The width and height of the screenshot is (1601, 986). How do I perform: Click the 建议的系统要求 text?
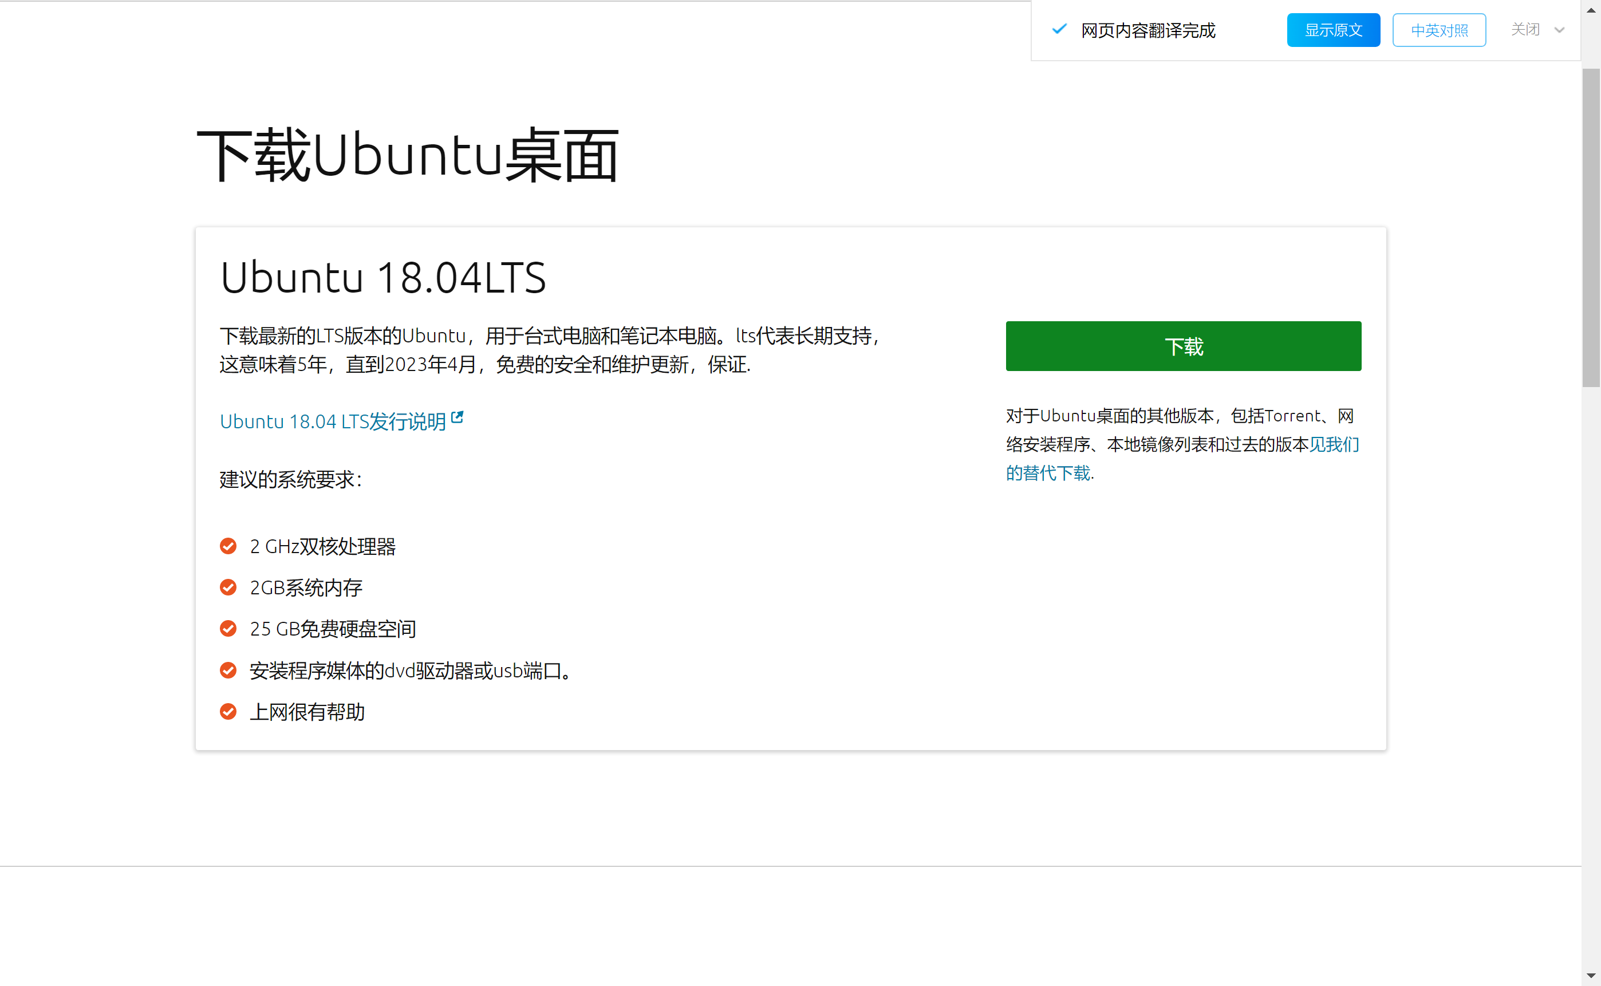291,479
